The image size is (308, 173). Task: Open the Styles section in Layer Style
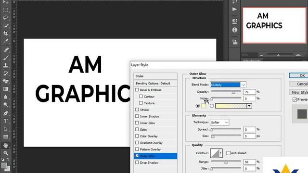pos(155,76)
